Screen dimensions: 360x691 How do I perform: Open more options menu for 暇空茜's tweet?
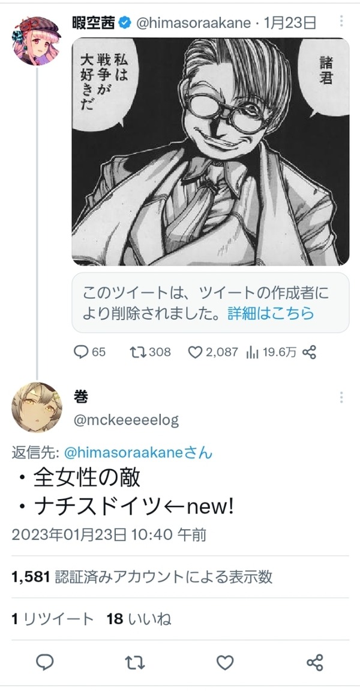pyautogui.click(x=341, y=20)
